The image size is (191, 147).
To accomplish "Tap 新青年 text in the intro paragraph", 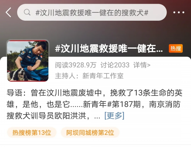I will coord(95,104).
